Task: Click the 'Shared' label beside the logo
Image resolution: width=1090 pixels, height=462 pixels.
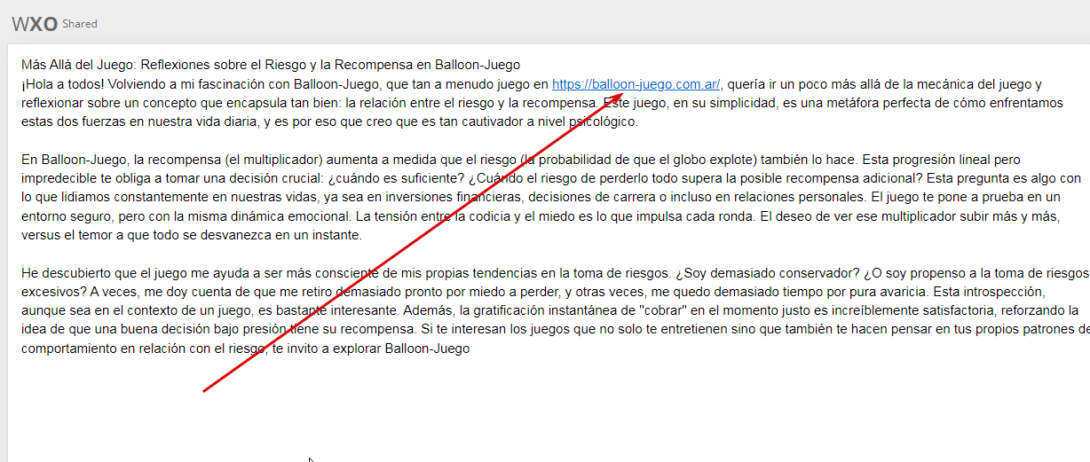Action: coord(80,24)
